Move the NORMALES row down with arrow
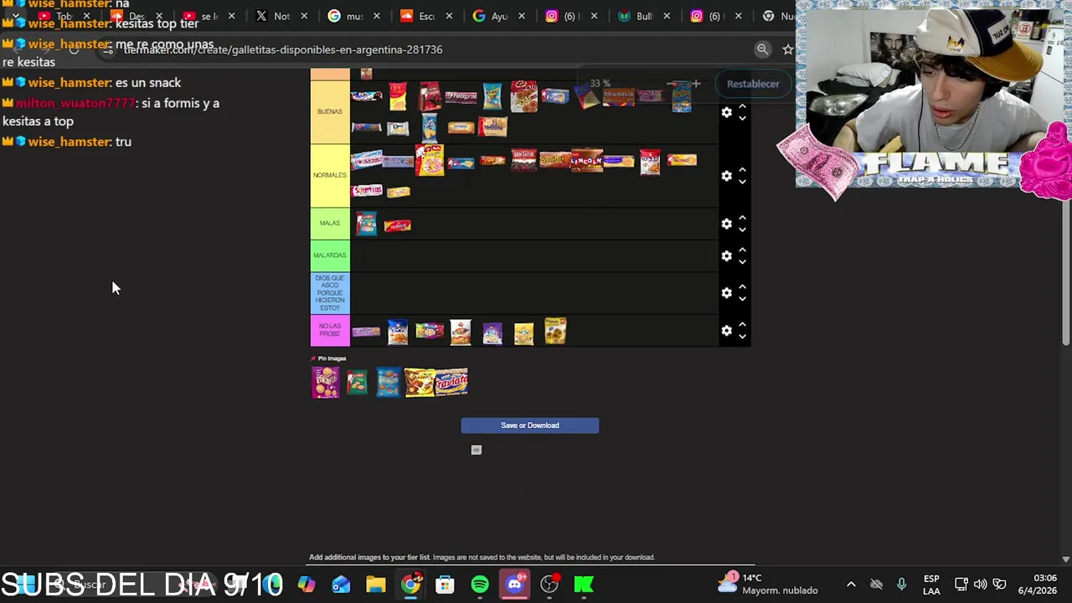This screenshot has width=1072, height=603. click(x=742, y=182)
